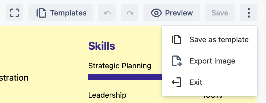266x103 pixels.
Task: Choose Export image from the menu
Action: (210, 61)
